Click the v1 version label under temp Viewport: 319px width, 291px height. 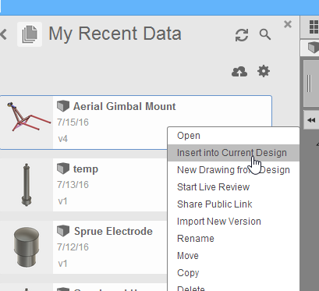pos(62,201)
